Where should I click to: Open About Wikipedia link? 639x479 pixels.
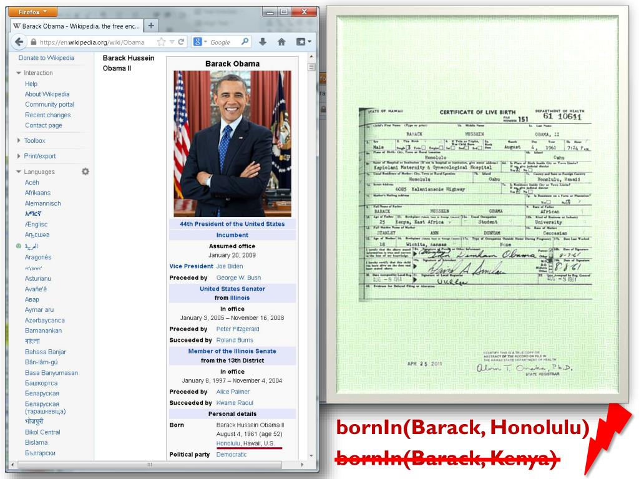(47, 94)
